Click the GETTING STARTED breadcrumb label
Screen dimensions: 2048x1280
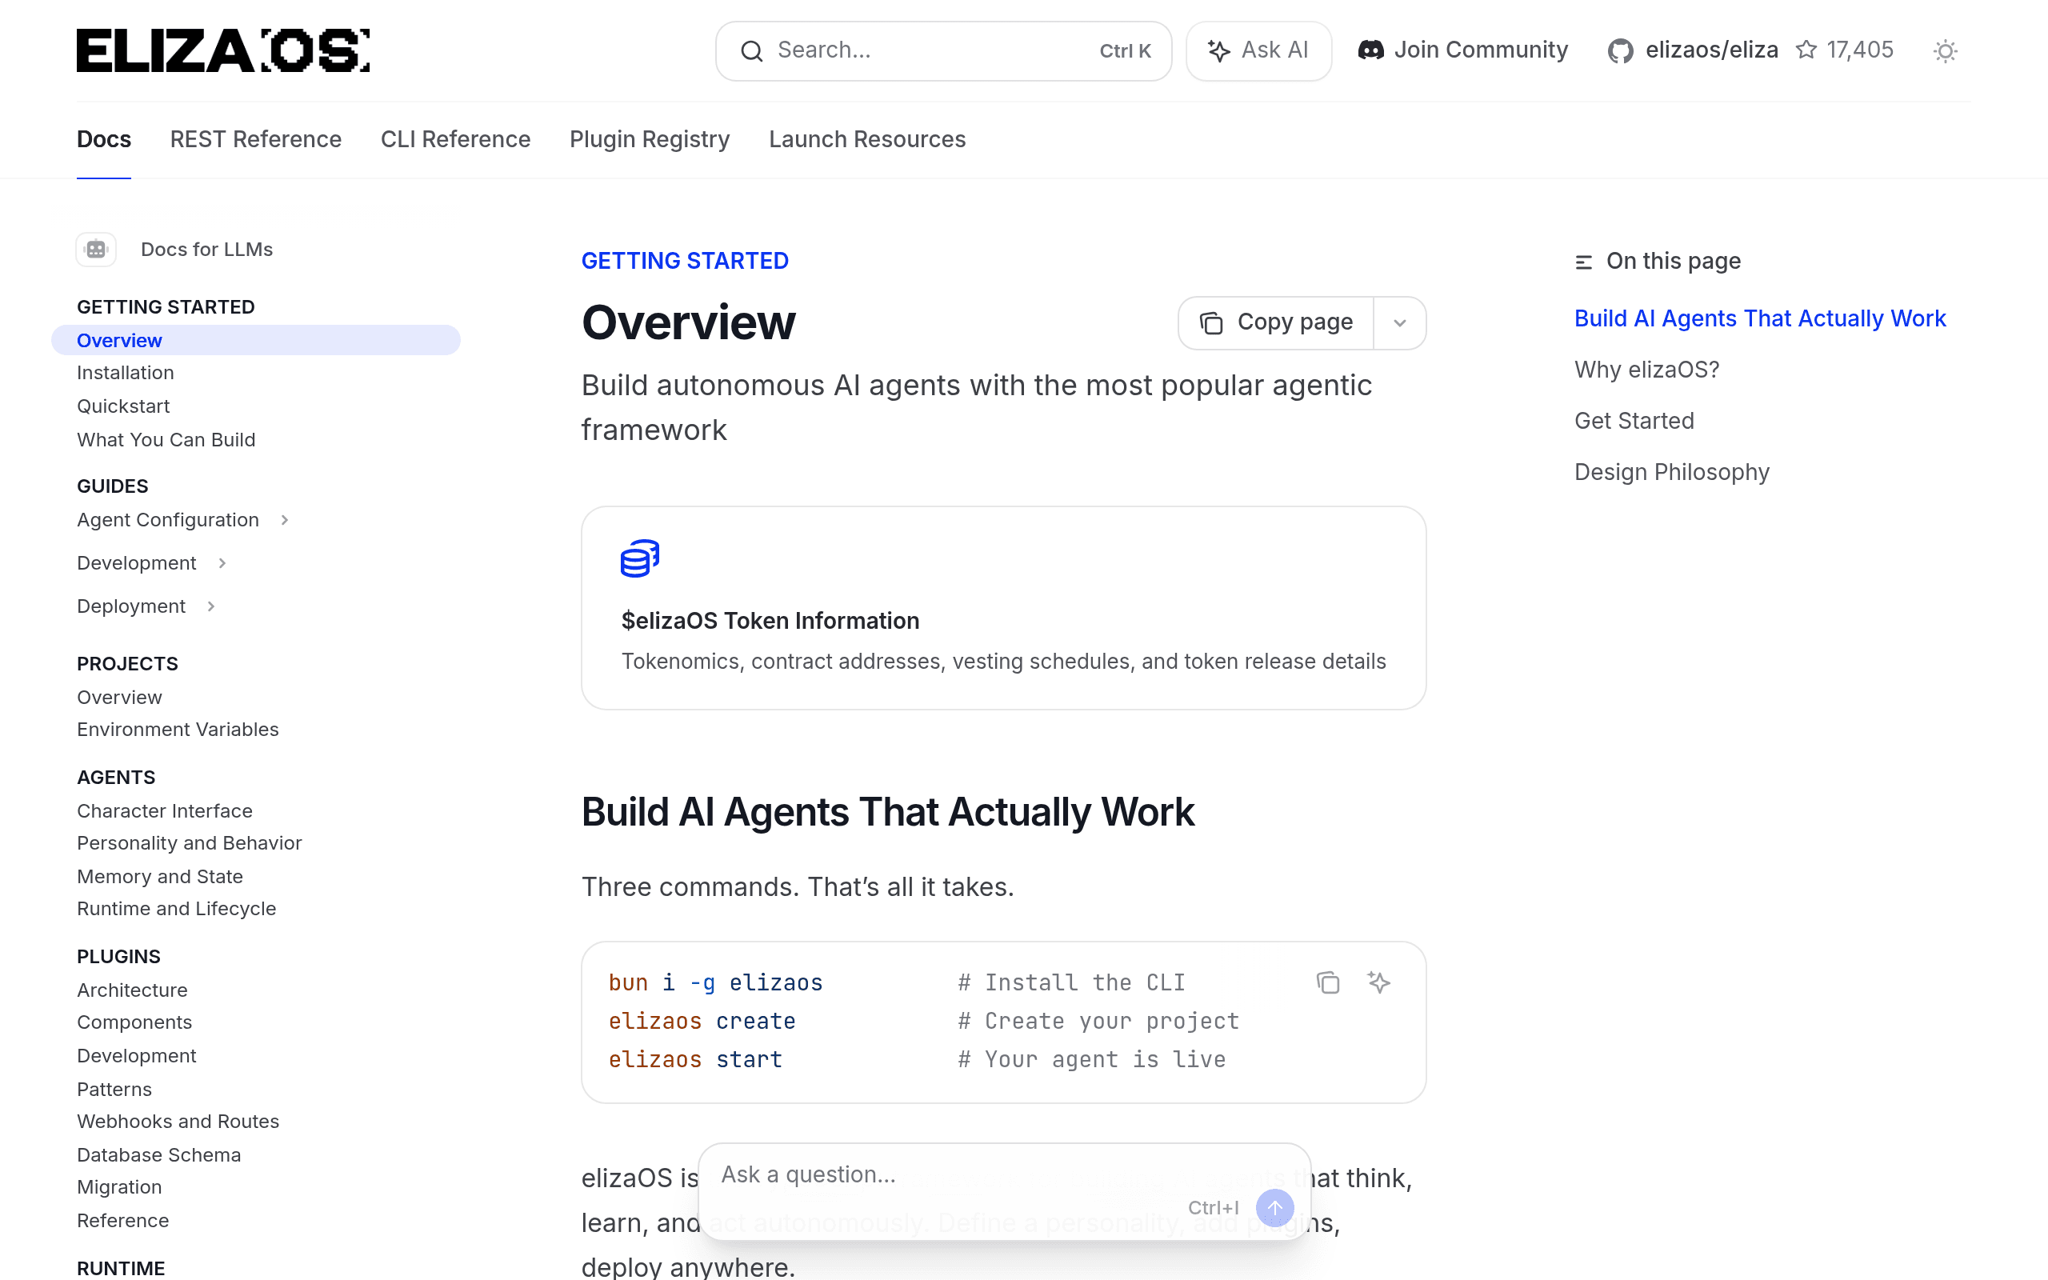pyautogui.click(x=685, y=261)
